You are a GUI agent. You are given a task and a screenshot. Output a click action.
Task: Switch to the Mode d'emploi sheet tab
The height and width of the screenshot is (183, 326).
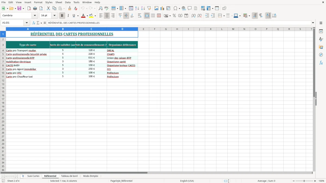(x=90, y=176)
